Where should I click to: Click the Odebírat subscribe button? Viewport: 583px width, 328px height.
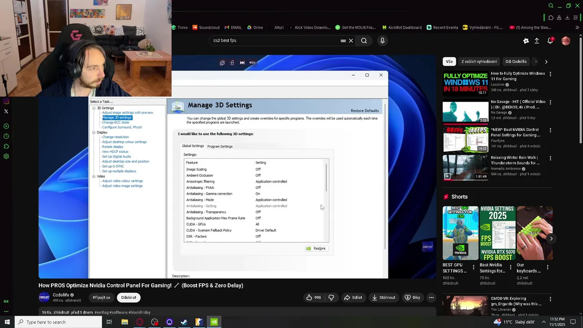tap(128, 297)
